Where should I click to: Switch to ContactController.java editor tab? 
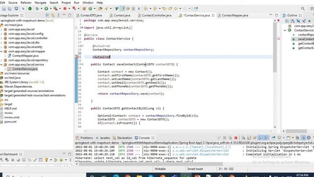pos(155,15)
